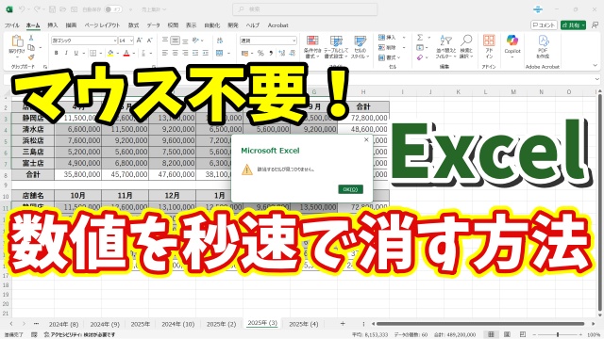Expand the formula bar chevron
Viewport: 604px width, 339px height.
596,79
